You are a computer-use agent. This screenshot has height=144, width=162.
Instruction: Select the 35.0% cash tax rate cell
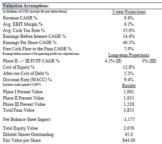tap(129, 30)
